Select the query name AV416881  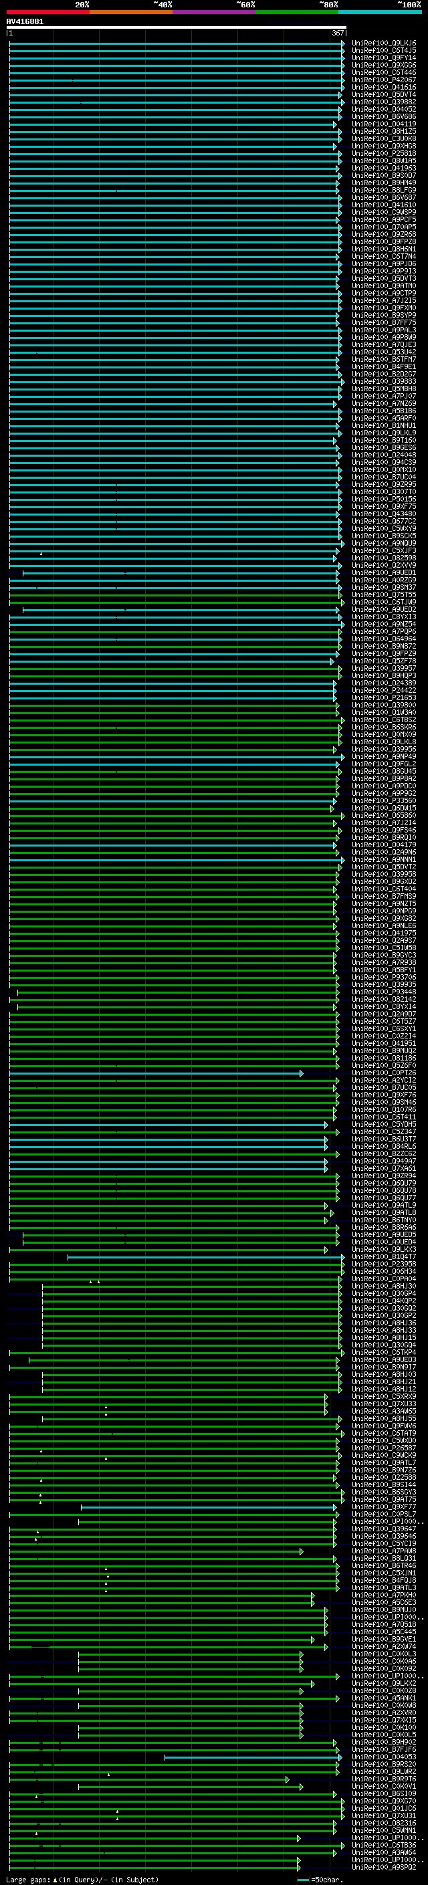pyautogui.click(x=25, y=21)
